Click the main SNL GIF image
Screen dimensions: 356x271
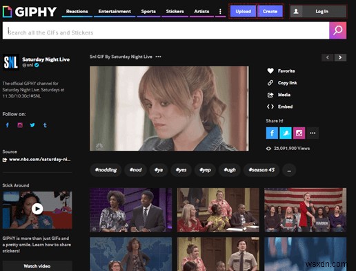[x=169, y=109]
